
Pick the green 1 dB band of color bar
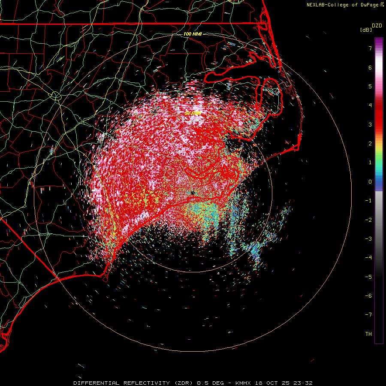pos(379,163)
